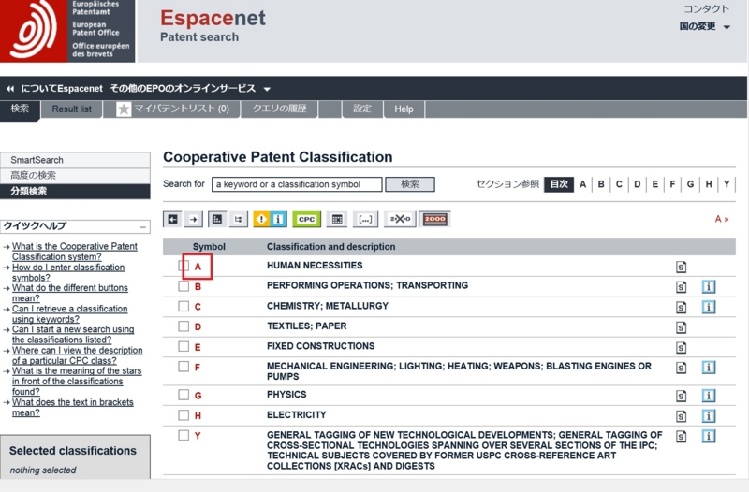The height and width of the screenshot is (492, 749).
Task: Open info icon for section Y row
Action: point(709,436)
